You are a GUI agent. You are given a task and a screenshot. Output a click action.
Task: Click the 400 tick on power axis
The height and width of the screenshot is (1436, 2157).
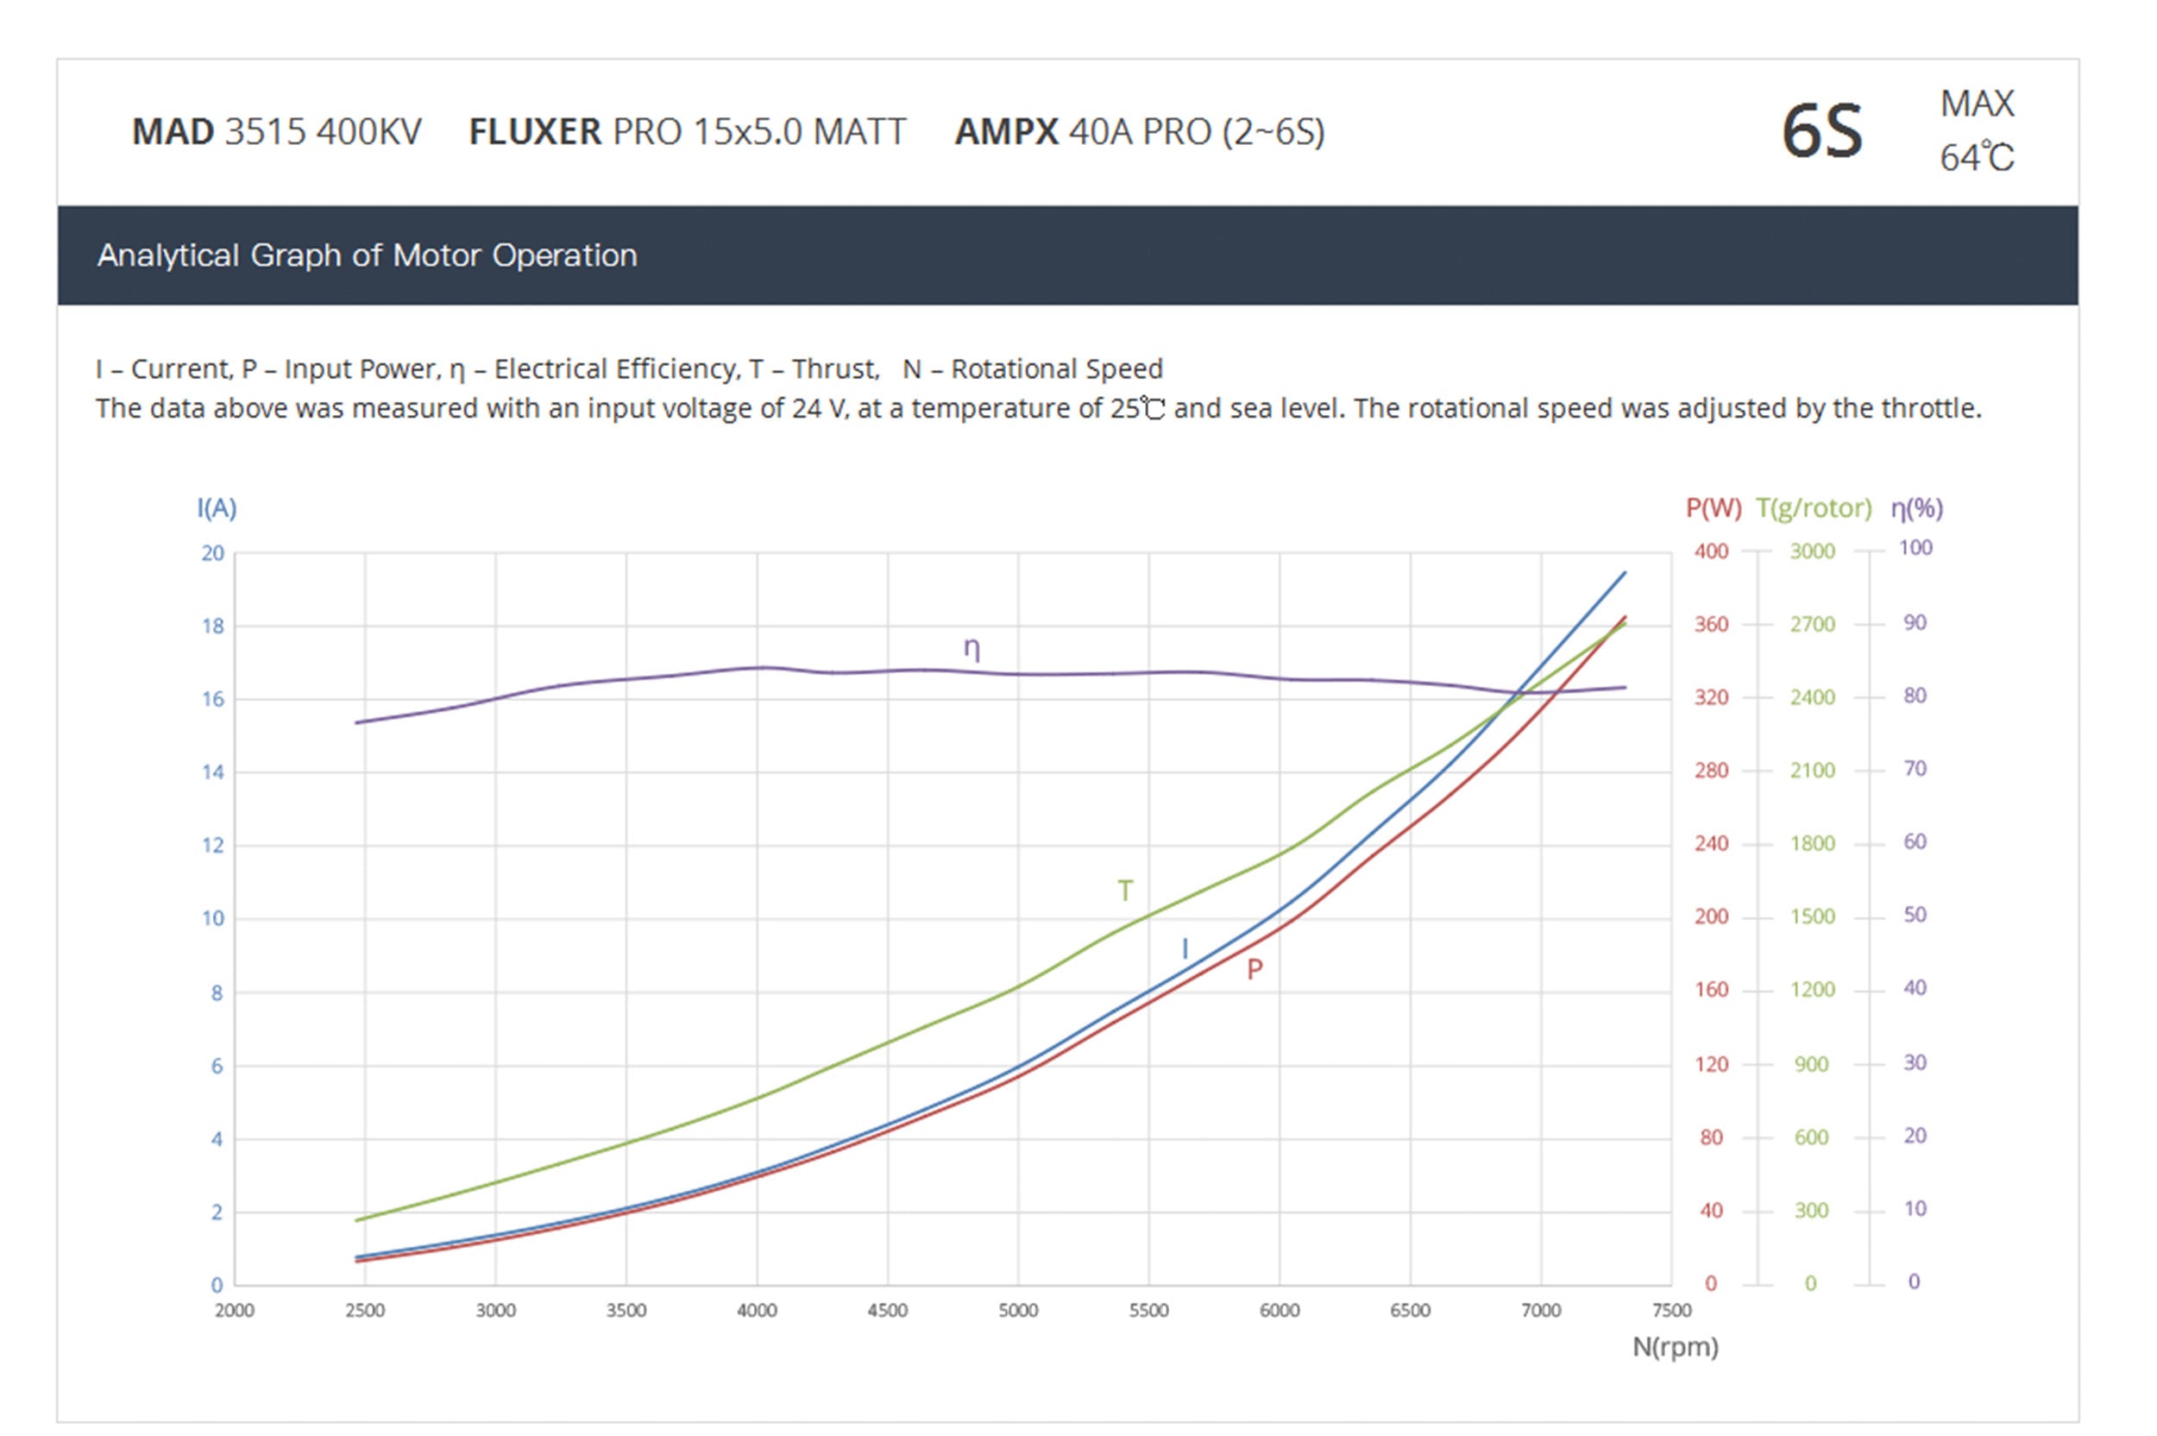1710,551
